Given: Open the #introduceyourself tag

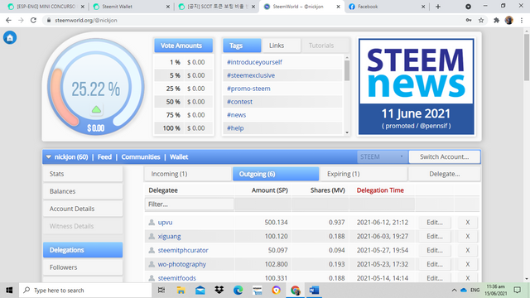Looking at the screenshot, I should (254, 62).
